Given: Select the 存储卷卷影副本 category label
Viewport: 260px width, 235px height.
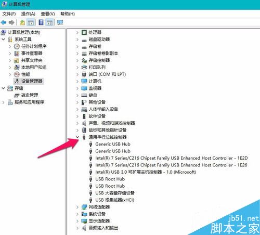Looking at the screenshot, I should (103, 54).
